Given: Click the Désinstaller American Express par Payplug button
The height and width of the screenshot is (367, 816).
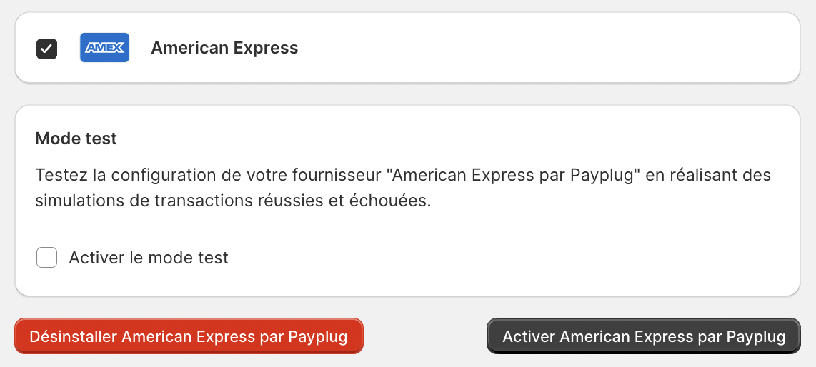Looking at the screenshot, I should (x=189, y=336).
